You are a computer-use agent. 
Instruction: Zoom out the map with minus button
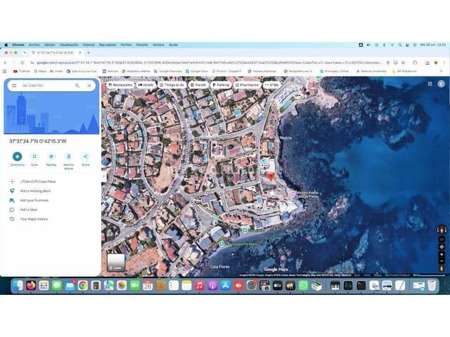click(x=442, y=261)
